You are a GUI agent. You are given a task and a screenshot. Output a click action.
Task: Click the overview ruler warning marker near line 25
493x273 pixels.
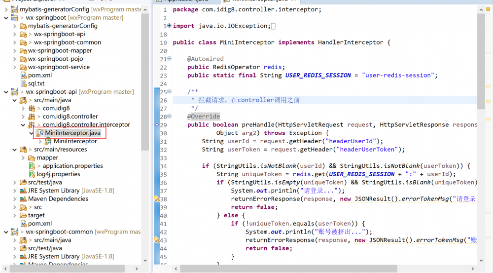(488, 86)
